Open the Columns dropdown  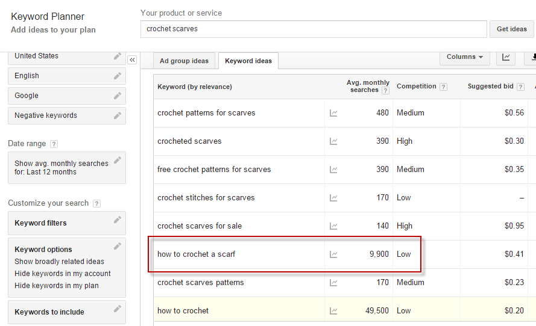tap(464, 57)
